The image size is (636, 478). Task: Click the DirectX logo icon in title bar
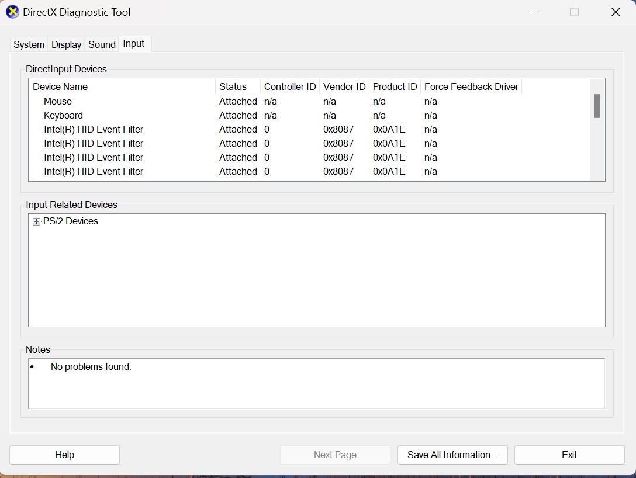pos(12,12)
